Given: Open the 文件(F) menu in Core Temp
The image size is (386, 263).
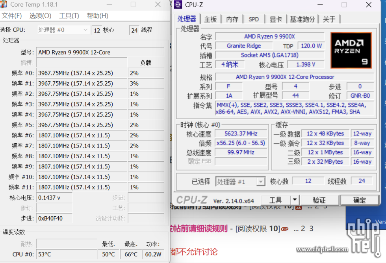Looking at the screenshot, I should point(12,16).
